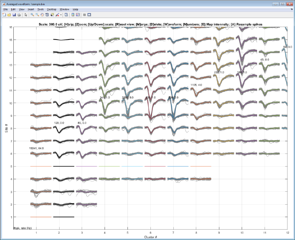This screenshot has width=295, height=240.
Task: Click the '188, 1.0' cluster label
Action: pyautogui.click(x=242, y=72)
